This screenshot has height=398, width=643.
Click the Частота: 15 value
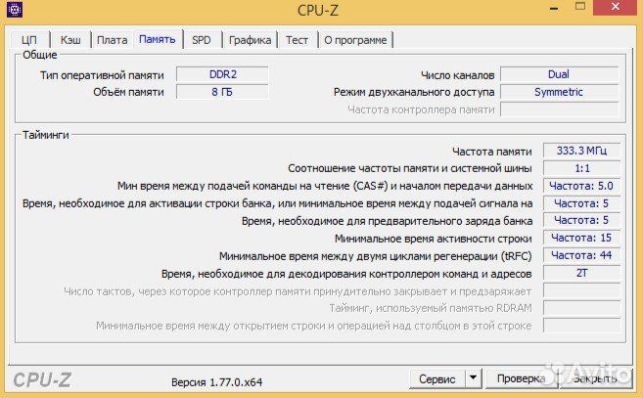pyautogui.click(x=581, y=238)
